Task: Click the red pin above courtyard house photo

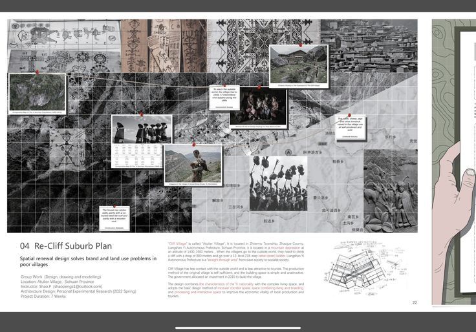Action: click(x=300, y=45)
